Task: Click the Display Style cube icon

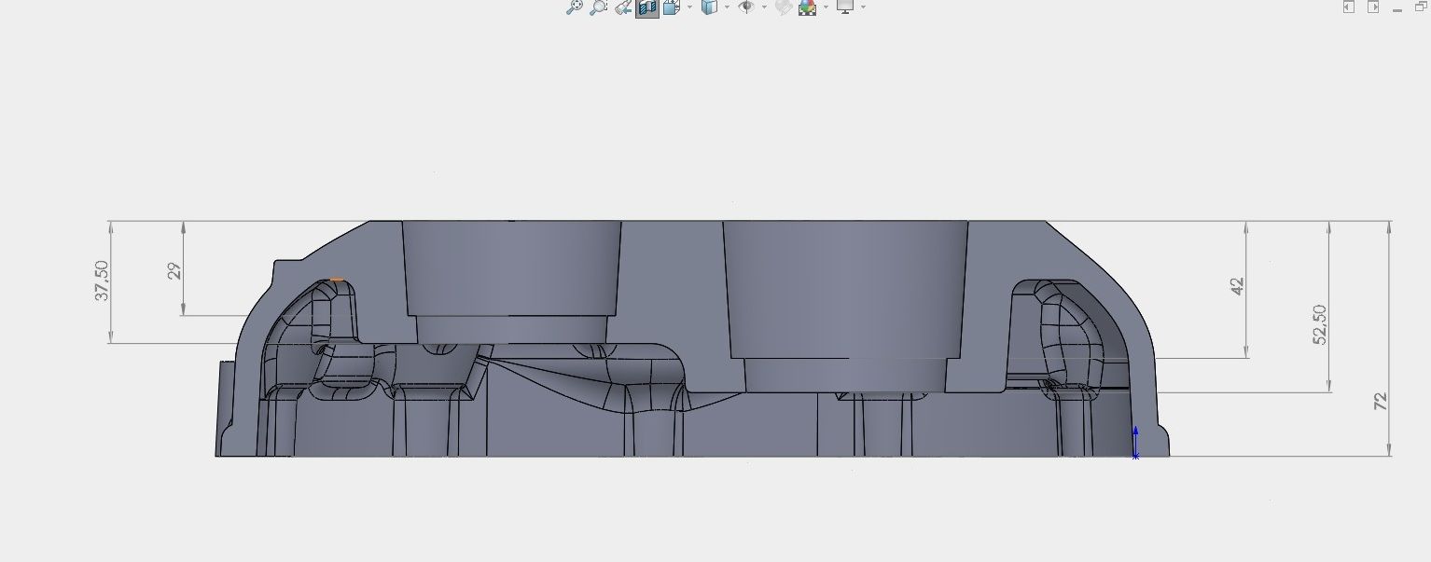Action: coord(710,7)
